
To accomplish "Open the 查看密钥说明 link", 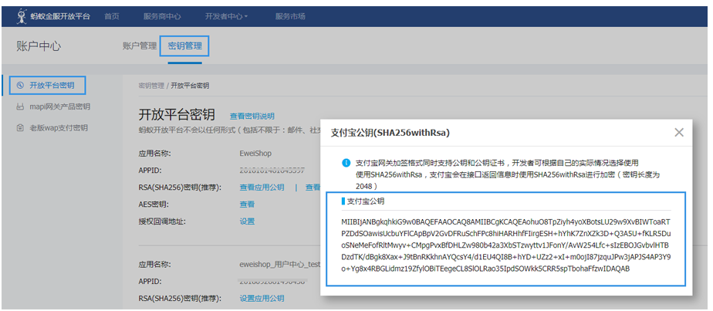I will [252, 116].
